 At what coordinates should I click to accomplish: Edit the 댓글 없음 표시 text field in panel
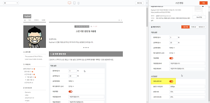tap(187, 63)
